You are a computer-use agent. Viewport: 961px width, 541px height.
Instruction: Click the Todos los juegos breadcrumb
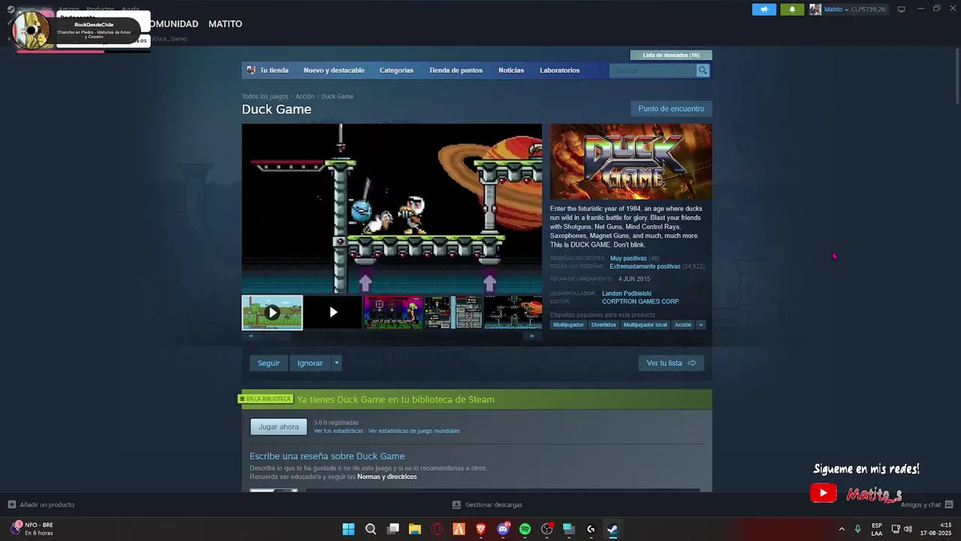click(265, 96)
